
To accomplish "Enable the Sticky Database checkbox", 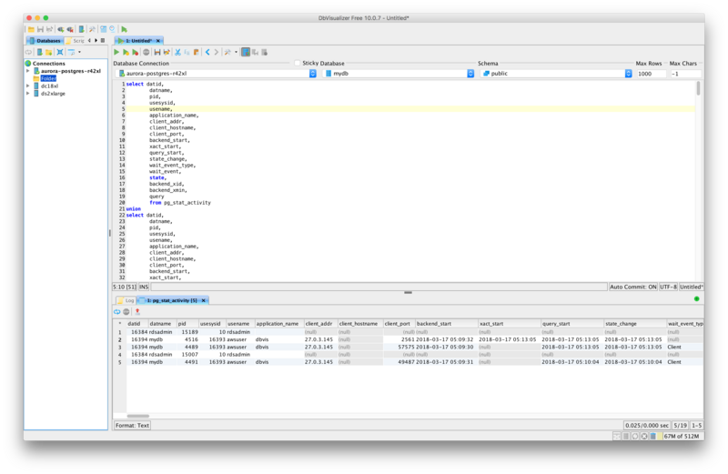I will pyautogui.click(x=298, y=63).
